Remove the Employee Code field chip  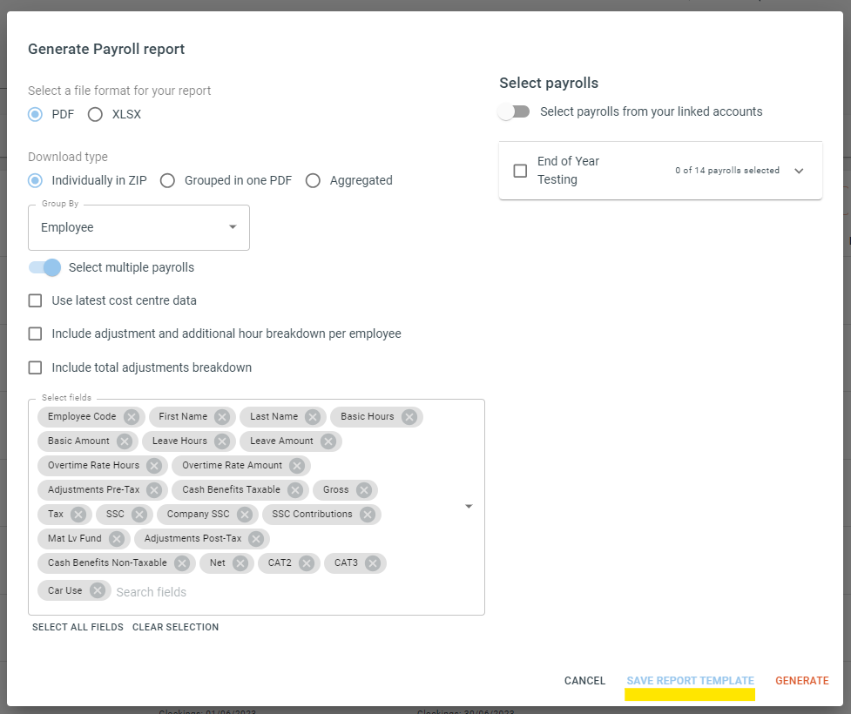coord(131,417)
